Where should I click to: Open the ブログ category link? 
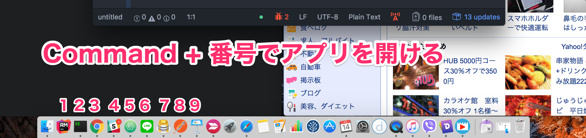coord(310,93)
